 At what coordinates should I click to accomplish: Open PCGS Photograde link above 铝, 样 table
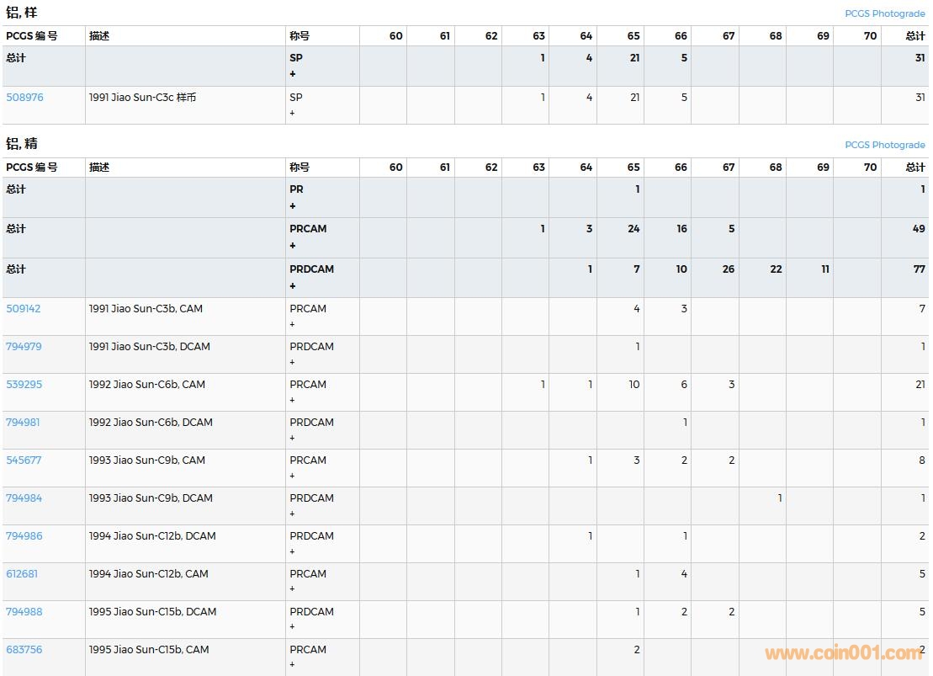(x=884, y=13)
